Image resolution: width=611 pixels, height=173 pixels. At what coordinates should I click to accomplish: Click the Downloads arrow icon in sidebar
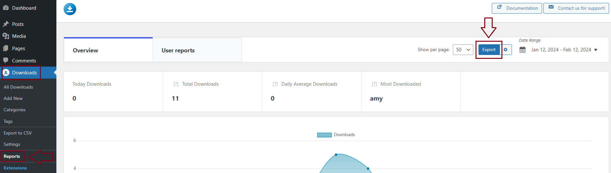pos(6,73)
